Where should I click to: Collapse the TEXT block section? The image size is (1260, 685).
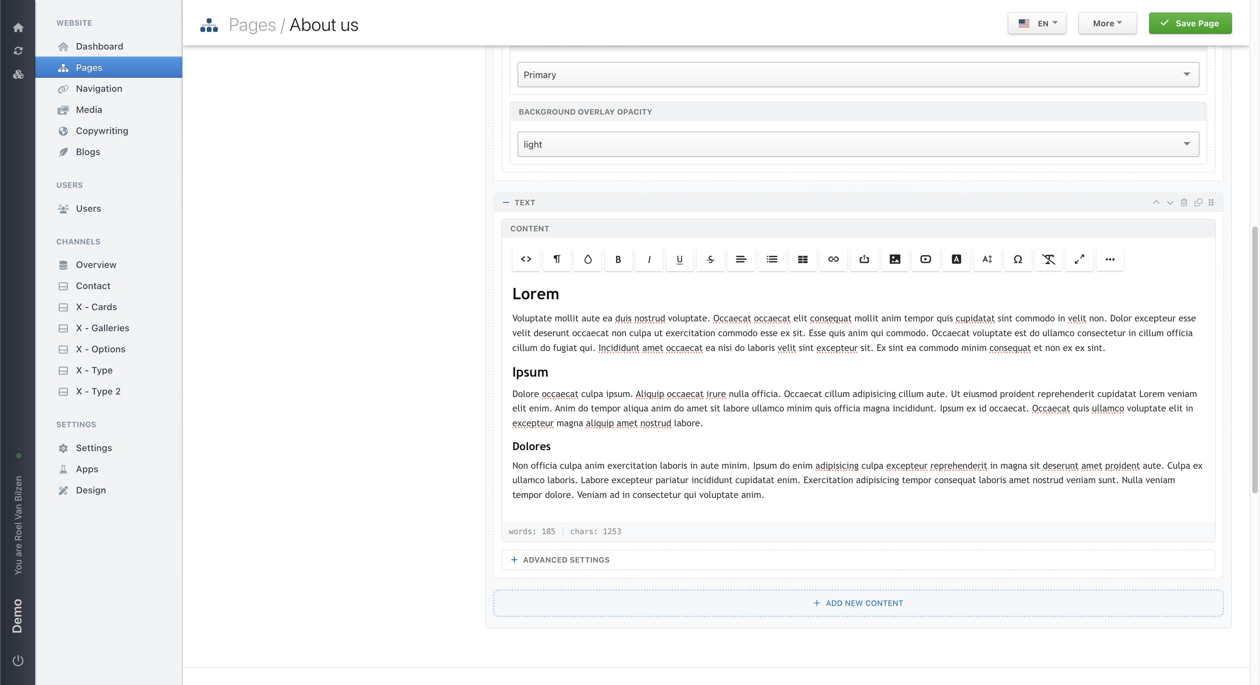tap(506, 203)
